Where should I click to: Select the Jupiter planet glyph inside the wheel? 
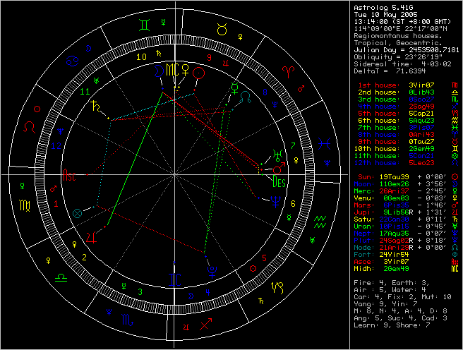90,236
